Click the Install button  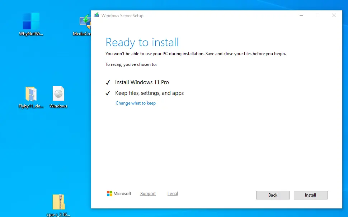pos(310,195)
